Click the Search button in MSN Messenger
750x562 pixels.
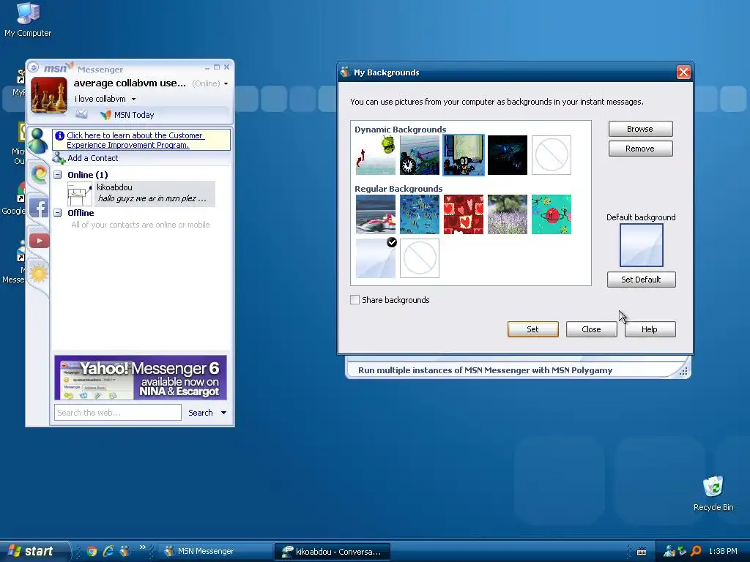[x=201, y=413]
